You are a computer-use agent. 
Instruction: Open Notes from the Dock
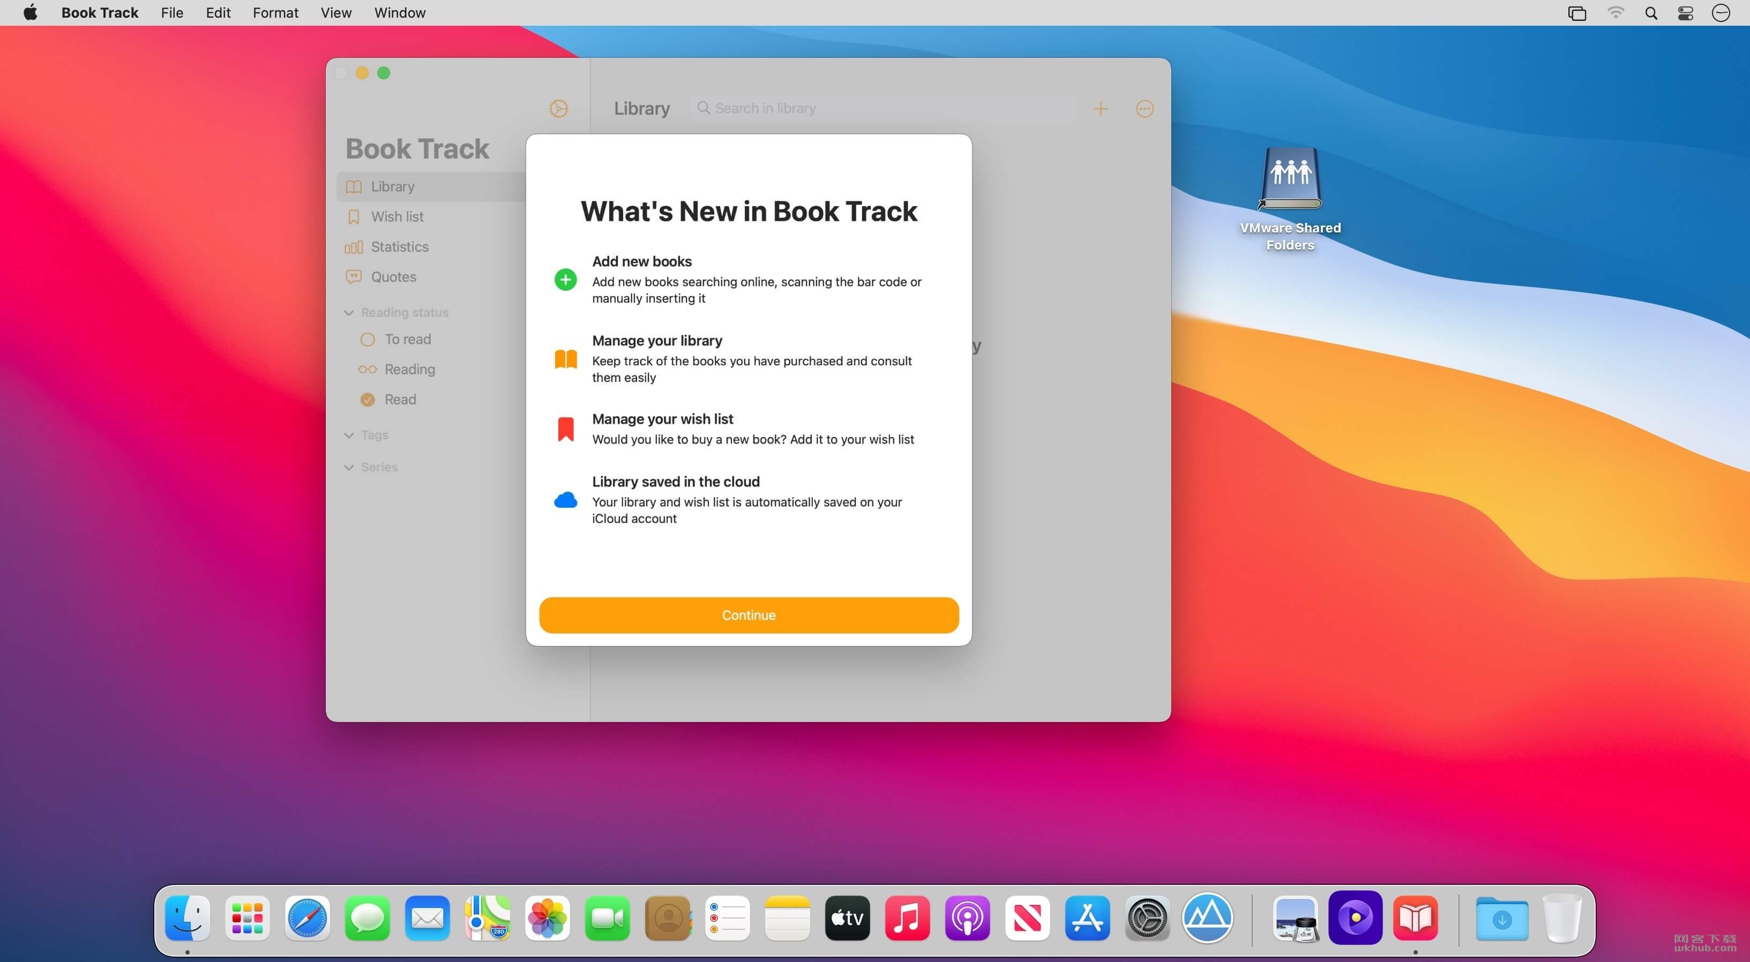click(787, 919)
